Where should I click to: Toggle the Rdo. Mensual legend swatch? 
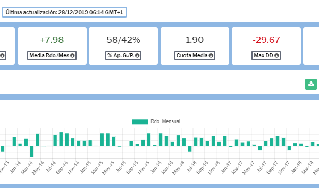(x=140, y=121)
